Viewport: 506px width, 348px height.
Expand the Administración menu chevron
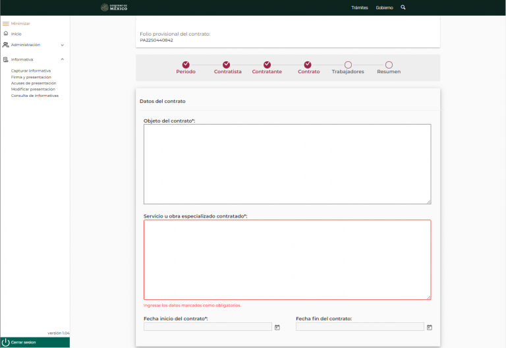[63, 45]
